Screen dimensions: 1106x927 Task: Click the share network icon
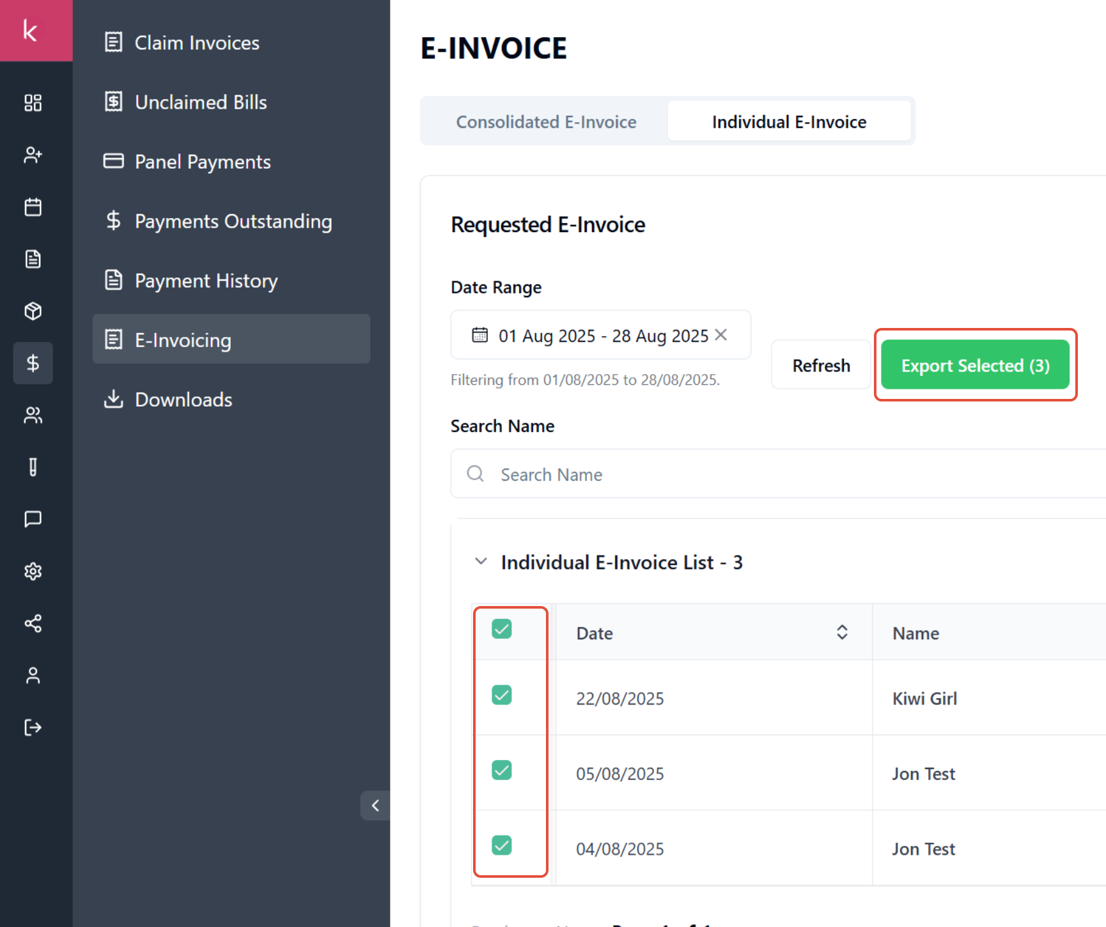33,623
